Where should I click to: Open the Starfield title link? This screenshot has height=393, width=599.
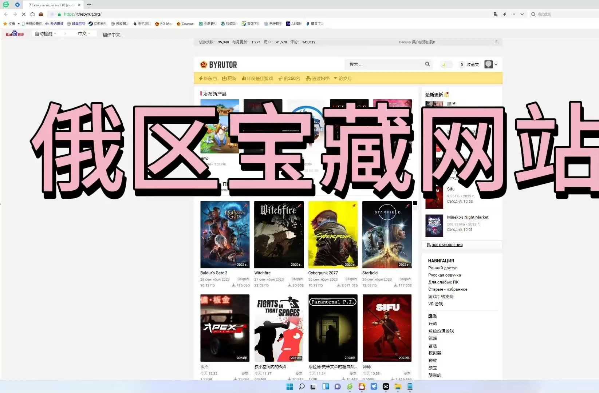click(370, 273)
